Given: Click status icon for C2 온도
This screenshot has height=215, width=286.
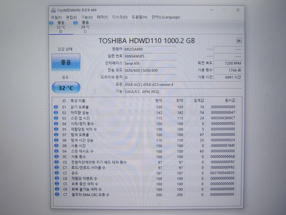Looking at the screenshot, I should [57, 173].
